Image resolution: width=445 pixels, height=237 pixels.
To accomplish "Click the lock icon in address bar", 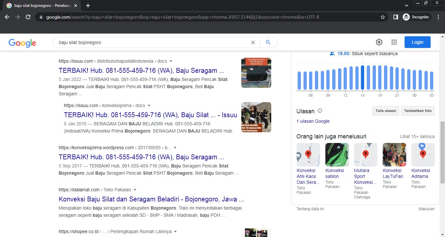I will [x=41, y=17].
